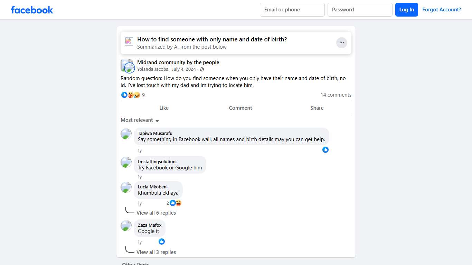Expand the Most relevant sort dropdown
The height and width of the screenshot is (265, 472).
[140, 120]
